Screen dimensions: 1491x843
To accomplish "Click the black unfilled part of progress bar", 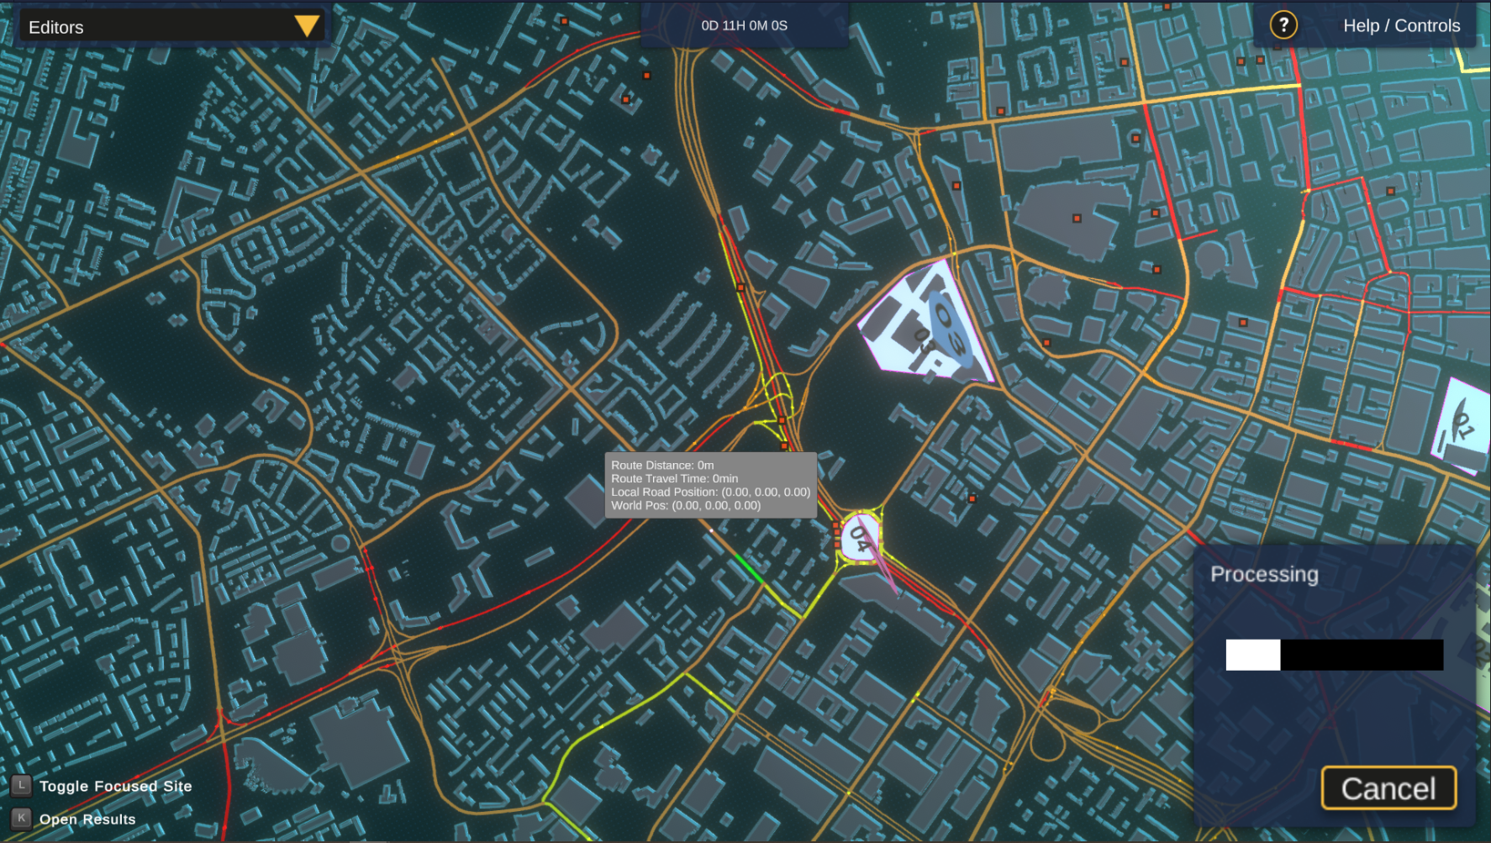I will pyautogui.click(x=1362, y=655).
